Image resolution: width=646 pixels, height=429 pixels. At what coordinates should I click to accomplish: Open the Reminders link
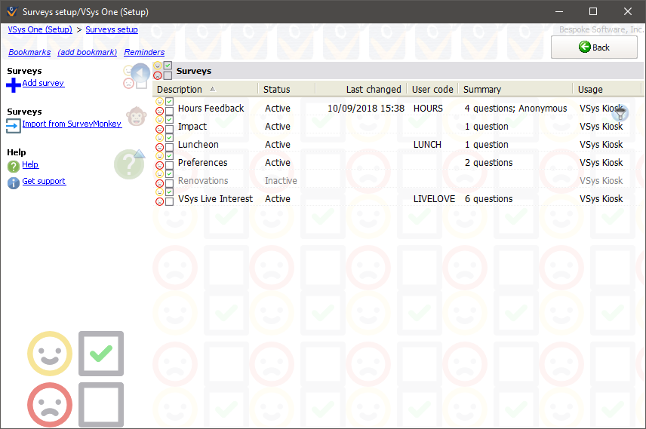[x=144, y=53]
